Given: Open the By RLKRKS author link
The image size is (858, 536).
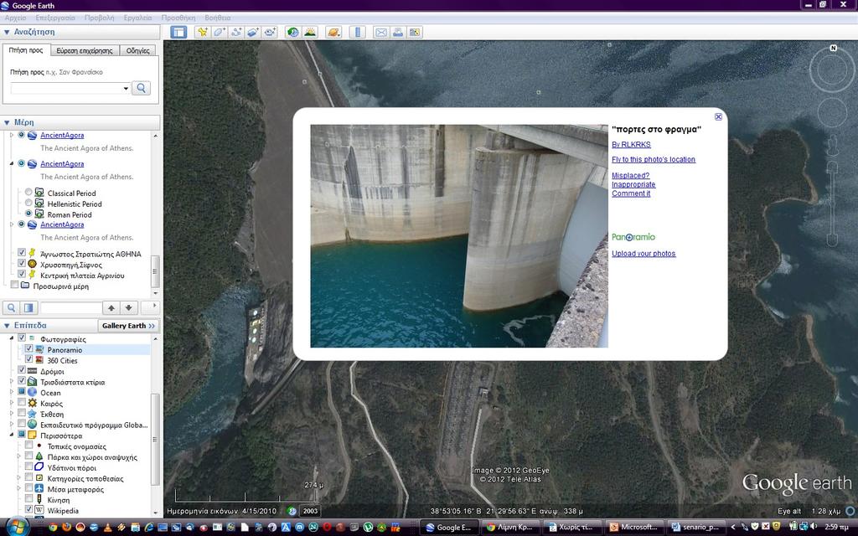Looking at the screenshot, I should [632, 145].
